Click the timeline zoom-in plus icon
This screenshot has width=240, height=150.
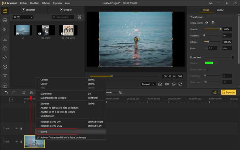tap(121, 92)
